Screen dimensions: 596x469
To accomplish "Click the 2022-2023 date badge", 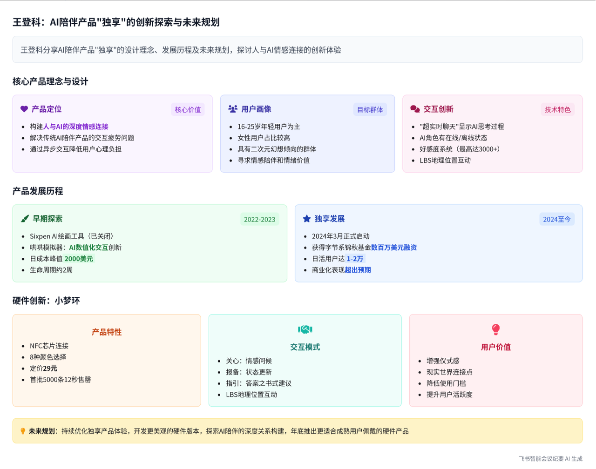I will (x=259, y=220).
